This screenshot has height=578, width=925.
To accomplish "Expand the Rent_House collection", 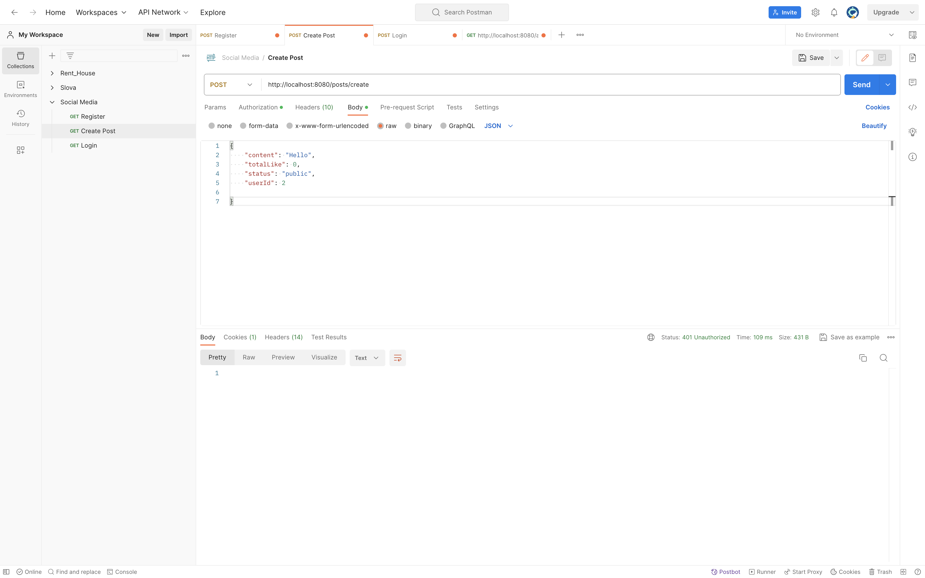I will coord(52,73).
